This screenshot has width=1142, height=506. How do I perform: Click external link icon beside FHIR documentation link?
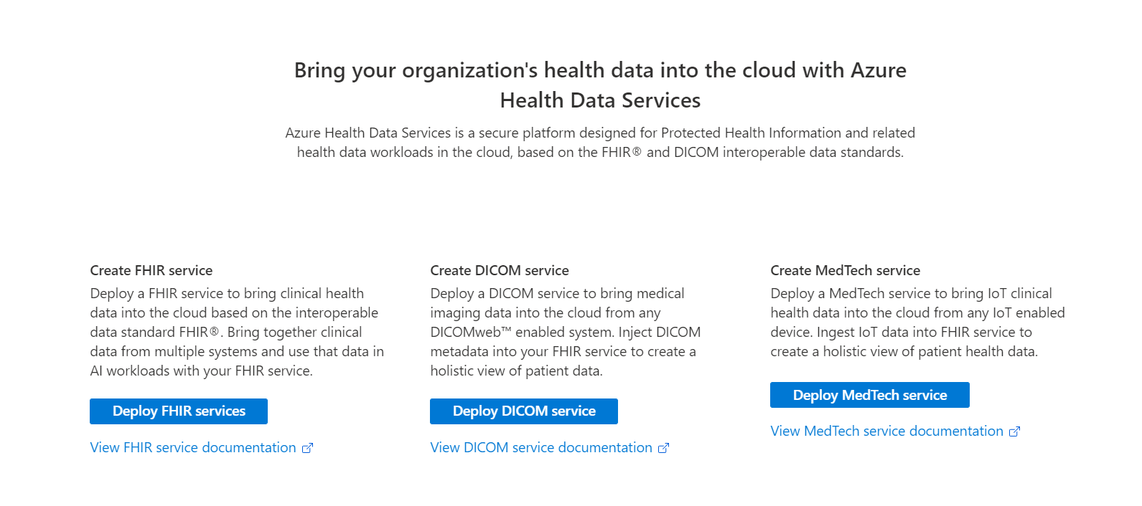tap(307, 448)
